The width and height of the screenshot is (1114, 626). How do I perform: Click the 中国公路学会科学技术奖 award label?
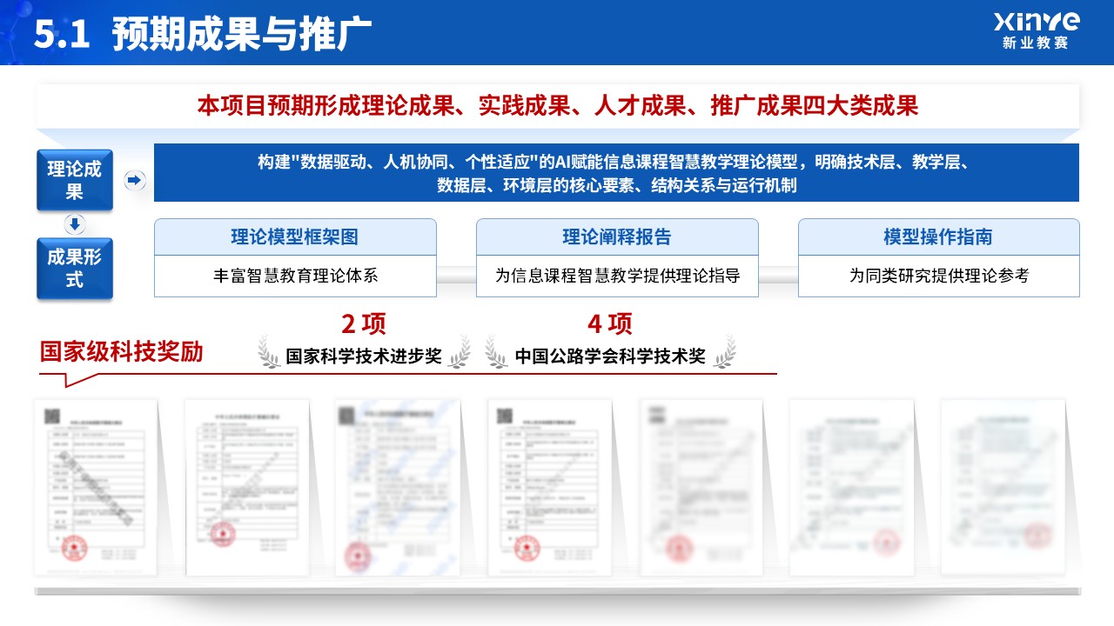coord(610,356)
